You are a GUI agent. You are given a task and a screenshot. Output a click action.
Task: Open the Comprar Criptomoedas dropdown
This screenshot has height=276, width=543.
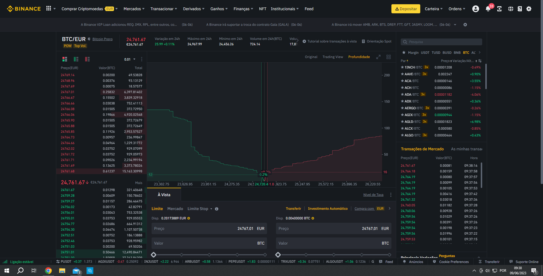(89, 9)
